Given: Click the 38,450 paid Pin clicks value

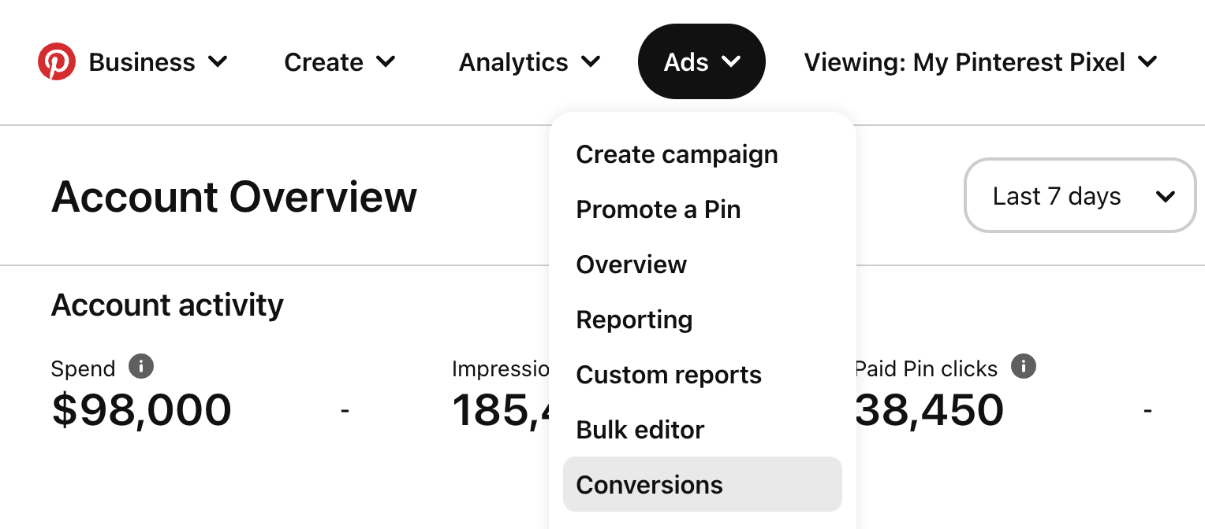Looking at the screenshot, I should tap(929, 409).
